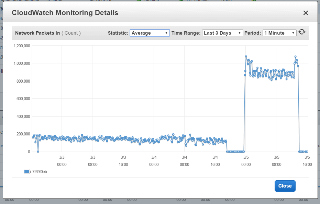Click the blue legend swatch for i-7f69f0eb
This screenshot has height=204, width=320.
click(x=26, y=171)
